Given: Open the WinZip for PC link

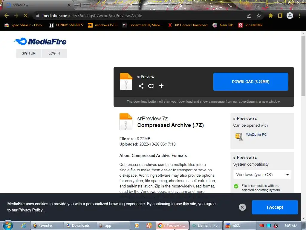Looking at the screenshot, I should pos(256,134).
